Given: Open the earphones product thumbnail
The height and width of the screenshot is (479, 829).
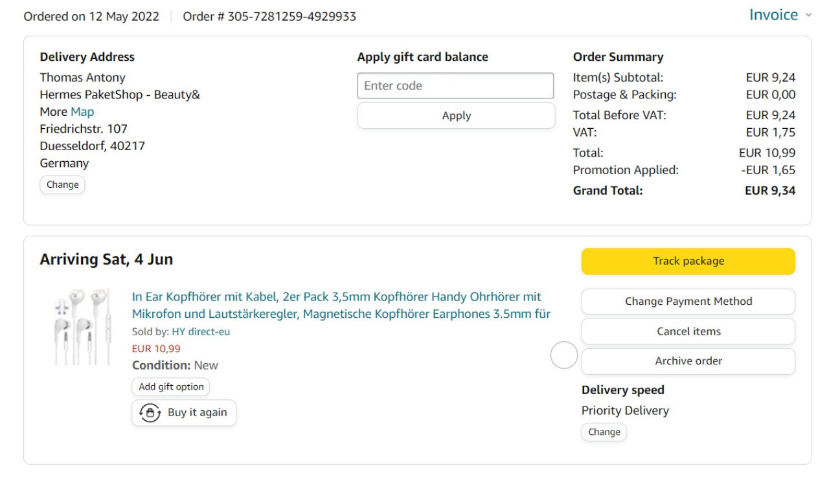Looking at the screenshot, I should point(82,327).
